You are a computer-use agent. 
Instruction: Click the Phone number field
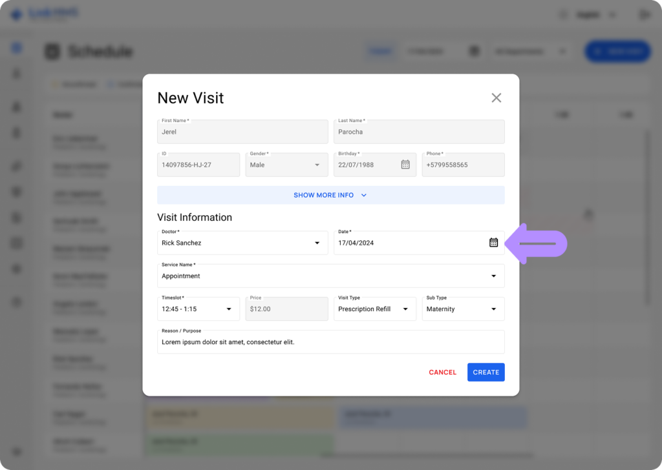(x=463, y=165)
